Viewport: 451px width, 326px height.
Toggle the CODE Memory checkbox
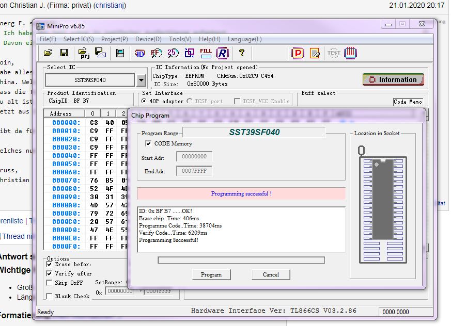click(x=148, y=143)
